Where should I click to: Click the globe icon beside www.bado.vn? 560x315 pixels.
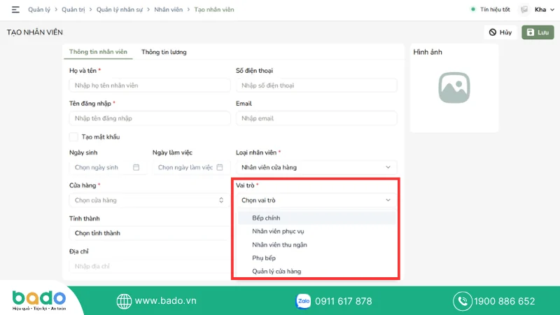[x=124, y=301]
